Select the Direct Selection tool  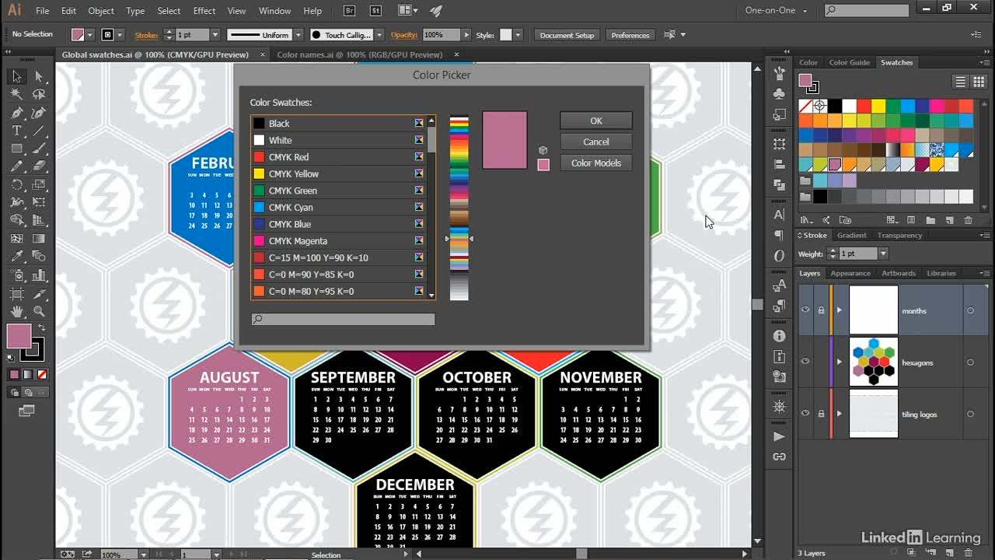coord(39,76)
